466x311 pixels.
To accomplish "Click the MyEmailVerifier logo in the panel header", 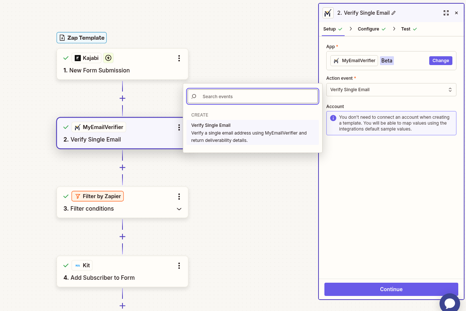I will tap(328, 13).
